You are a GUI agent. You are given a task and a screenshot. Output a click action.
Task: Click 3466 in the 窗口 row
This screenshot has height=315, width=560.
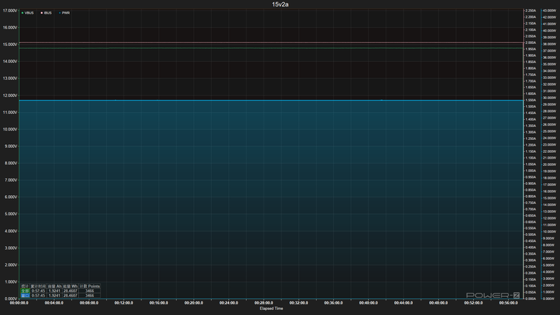pyautogui.click(x=90, y=296)
